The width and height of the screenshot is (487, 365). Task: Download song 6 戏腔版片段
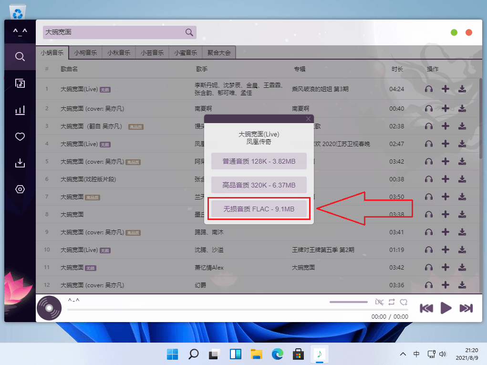tap(462, 179)
